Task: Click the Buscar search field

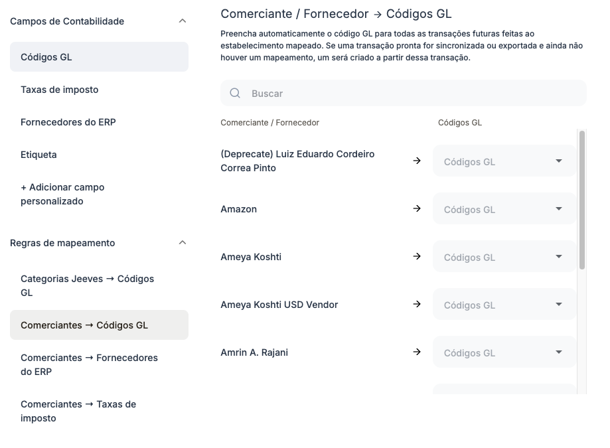Action: click(x=412, y=94)
